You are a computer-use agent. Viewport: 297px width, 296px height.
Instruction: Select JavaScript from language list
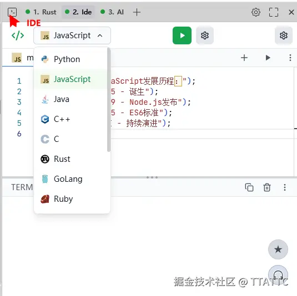(71, 79)
